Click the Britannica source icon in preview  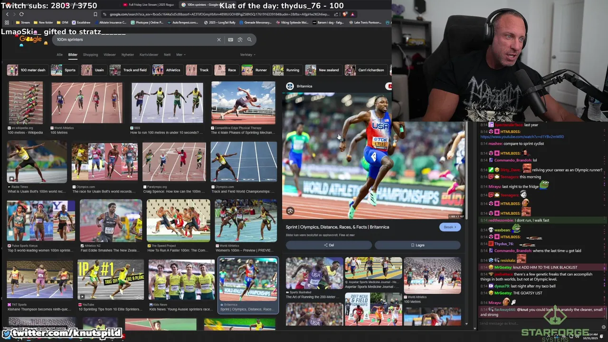[x=290, y=86]
